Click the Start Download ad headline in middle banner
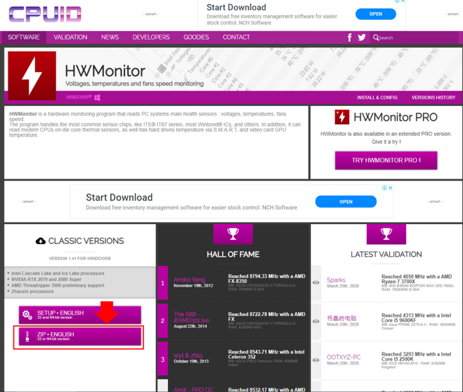 119,197
